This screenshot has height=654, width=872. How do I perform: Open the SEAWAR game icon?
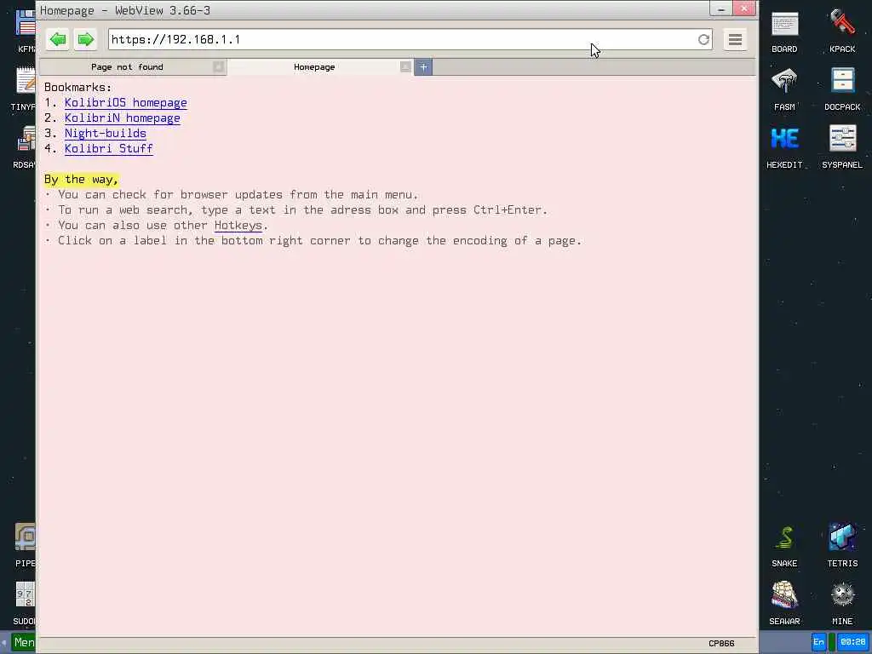pyautogui.click(x=784, y=604)
